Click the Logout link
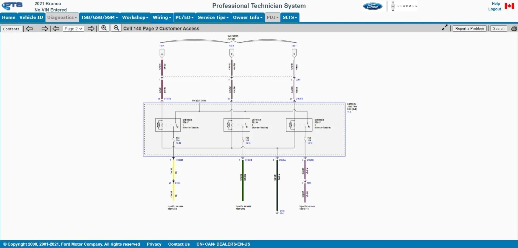The image size is (518, 248). pos(495,9)
